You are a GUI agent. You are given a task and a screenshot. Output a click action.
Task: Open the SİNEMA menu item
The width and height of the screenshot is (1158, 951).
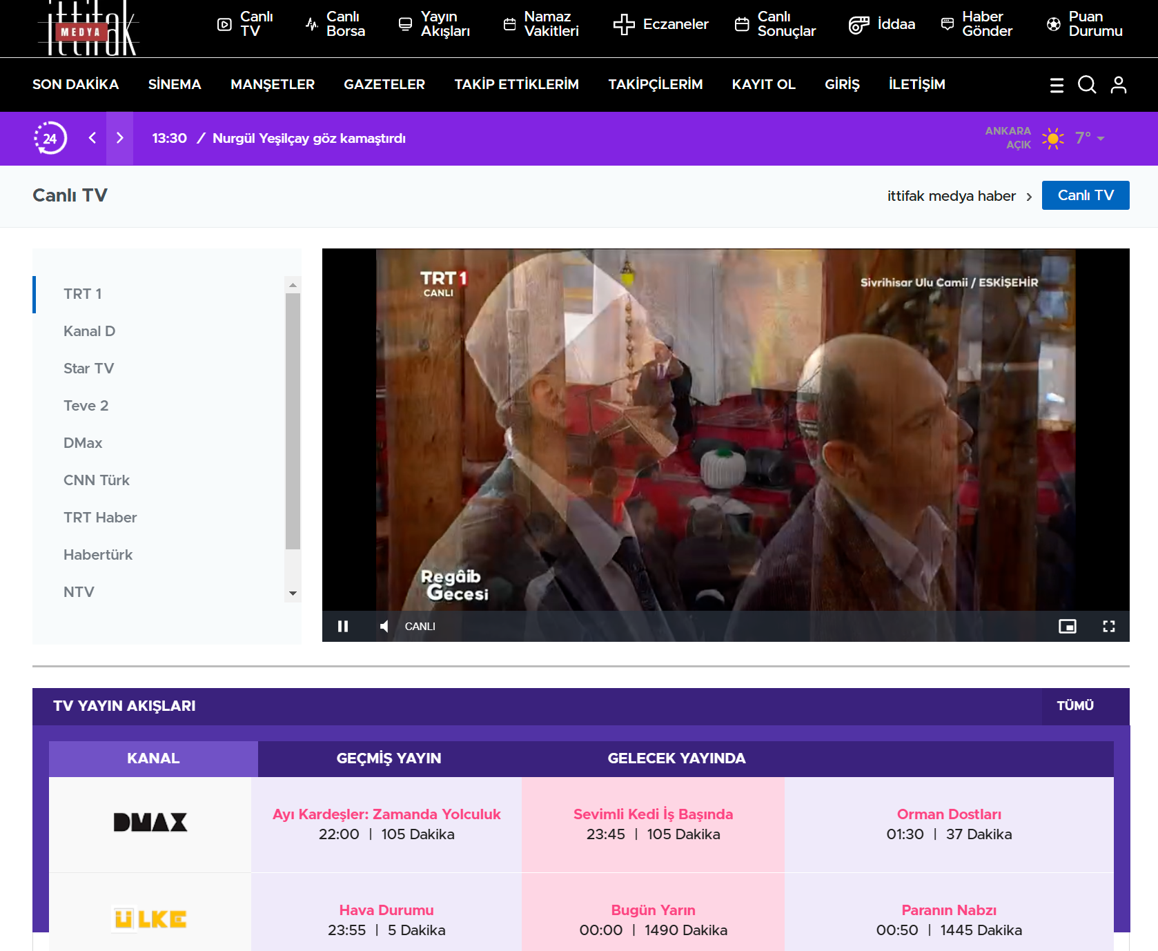click(x=175, y=84)
